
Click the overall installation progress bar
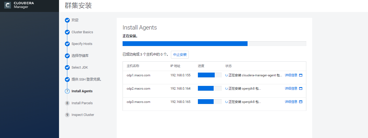[x=214, y=44]
